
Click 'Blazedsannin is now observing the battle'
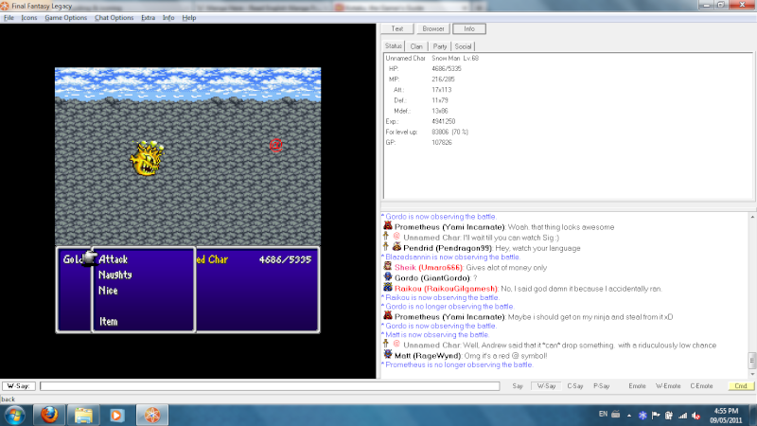[x=452, y=257]
